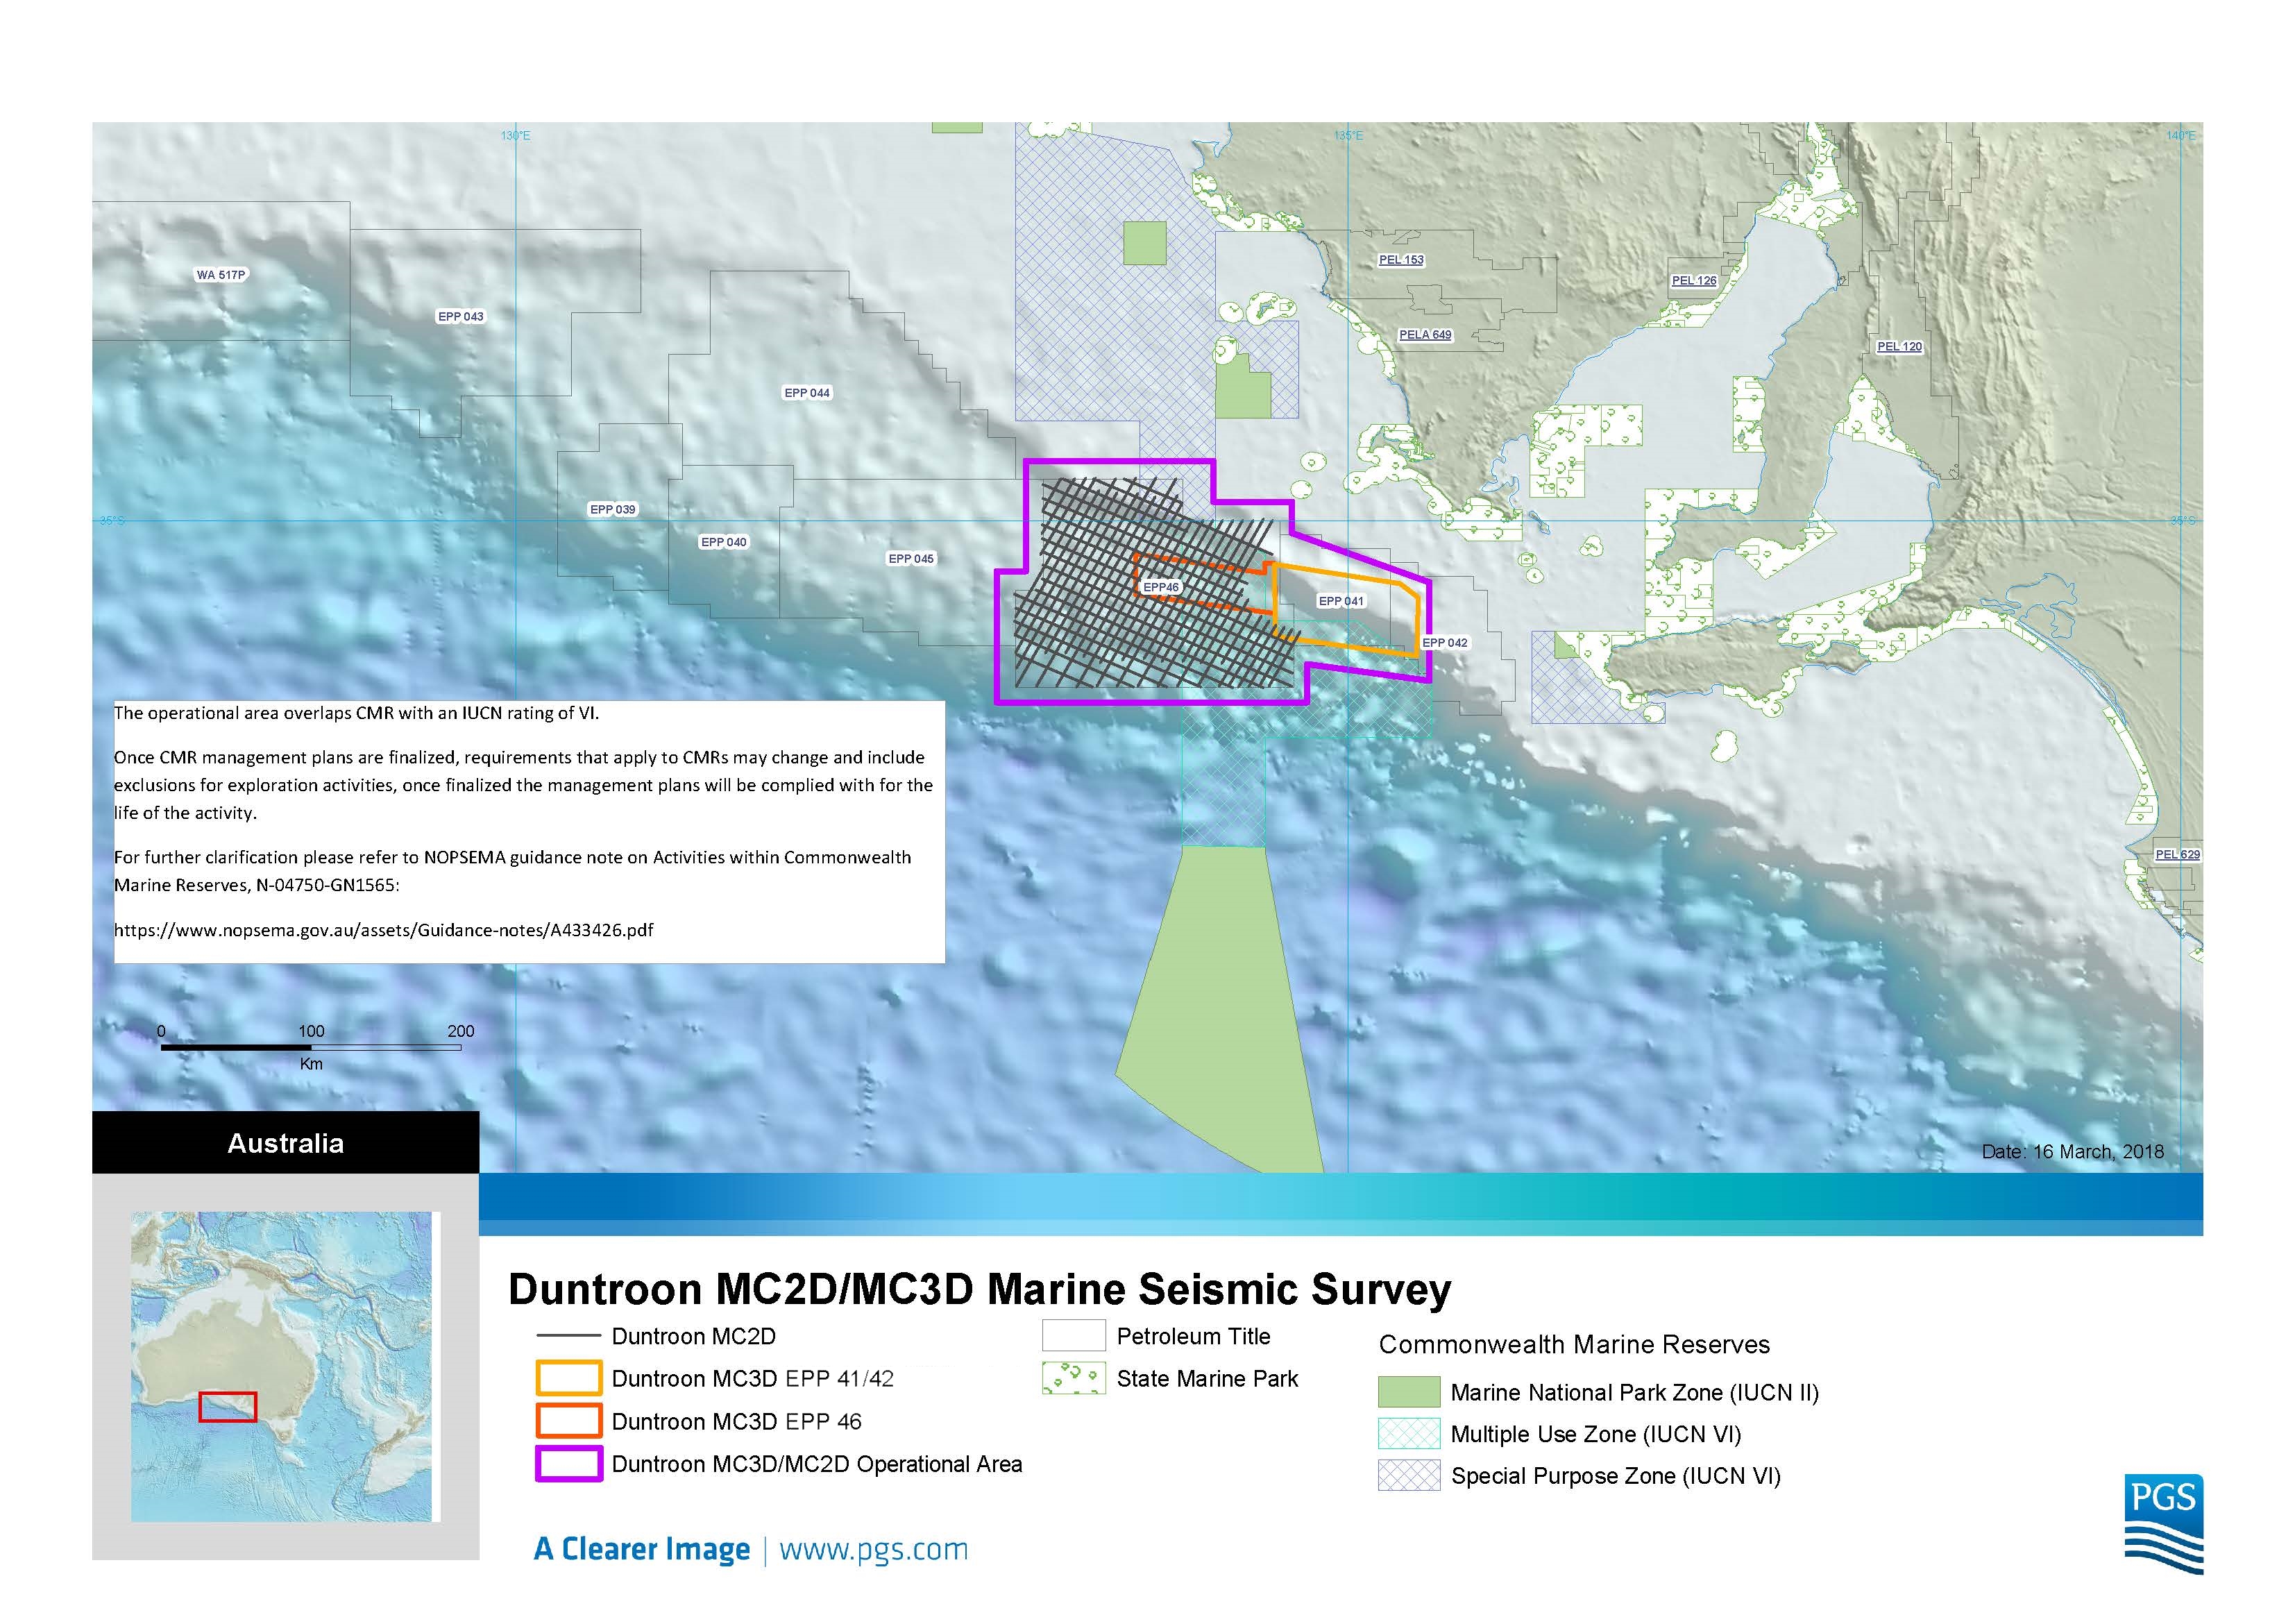Screen dimensions: 2295x1624
Task: Click the EPP46 label inside survey area
Action: [x=1161, y=587]
